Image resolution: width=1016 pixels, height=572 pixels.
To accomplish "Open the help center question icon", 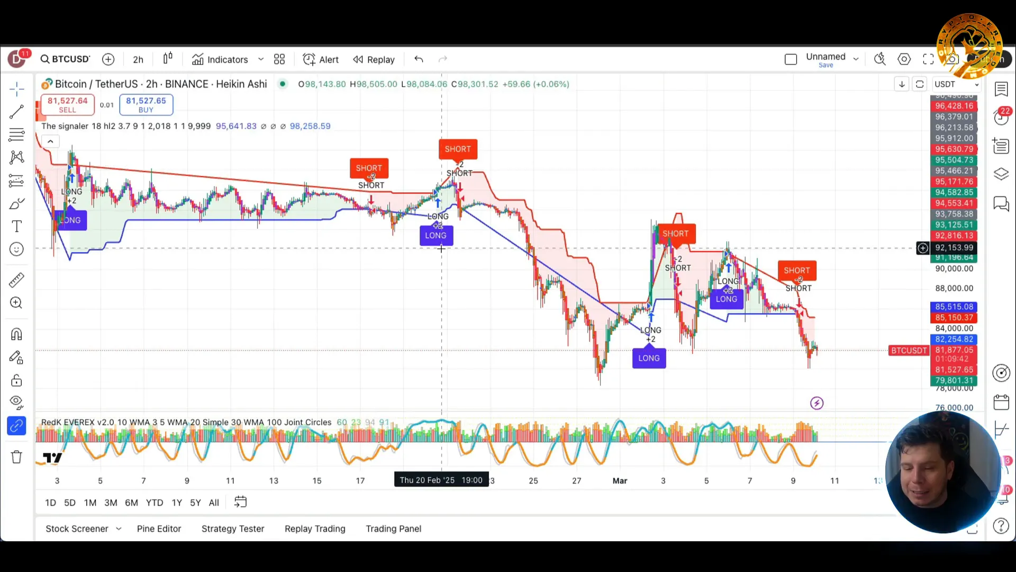I will 1001,526.
